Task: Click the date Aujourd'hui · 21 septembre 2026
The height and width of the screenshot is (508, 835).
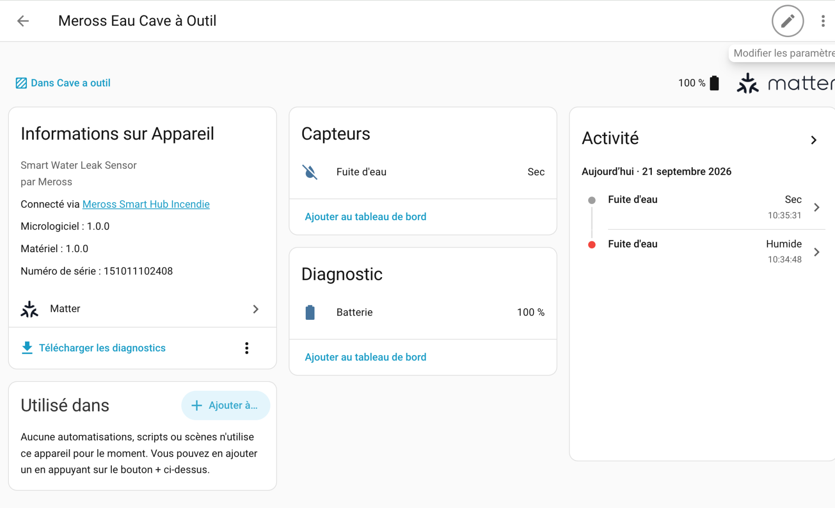Action: 656,171
